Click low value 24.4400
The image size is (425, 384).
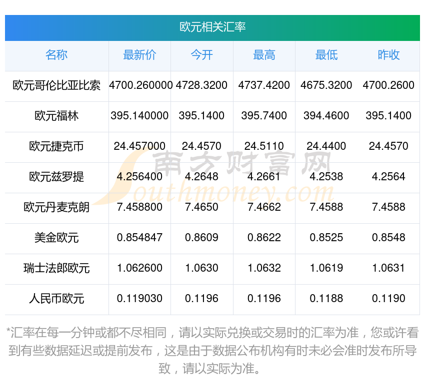[x=326, y=146]
